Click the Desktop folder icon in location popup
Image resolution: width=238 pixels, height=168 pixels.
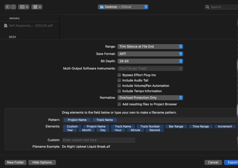pyautogui.click(x=102, y=7)
